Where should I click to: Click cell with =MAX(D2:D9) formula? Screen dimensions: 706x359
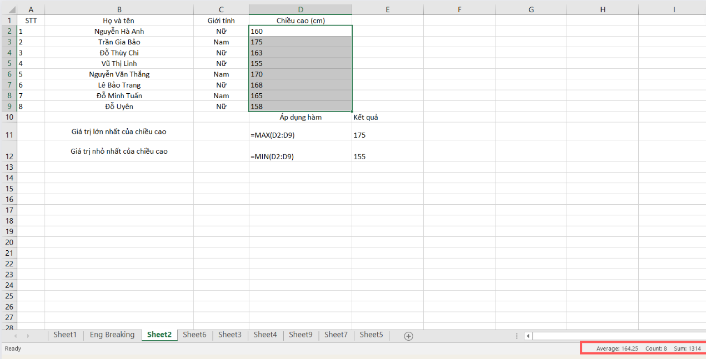(x=300, y=135)
